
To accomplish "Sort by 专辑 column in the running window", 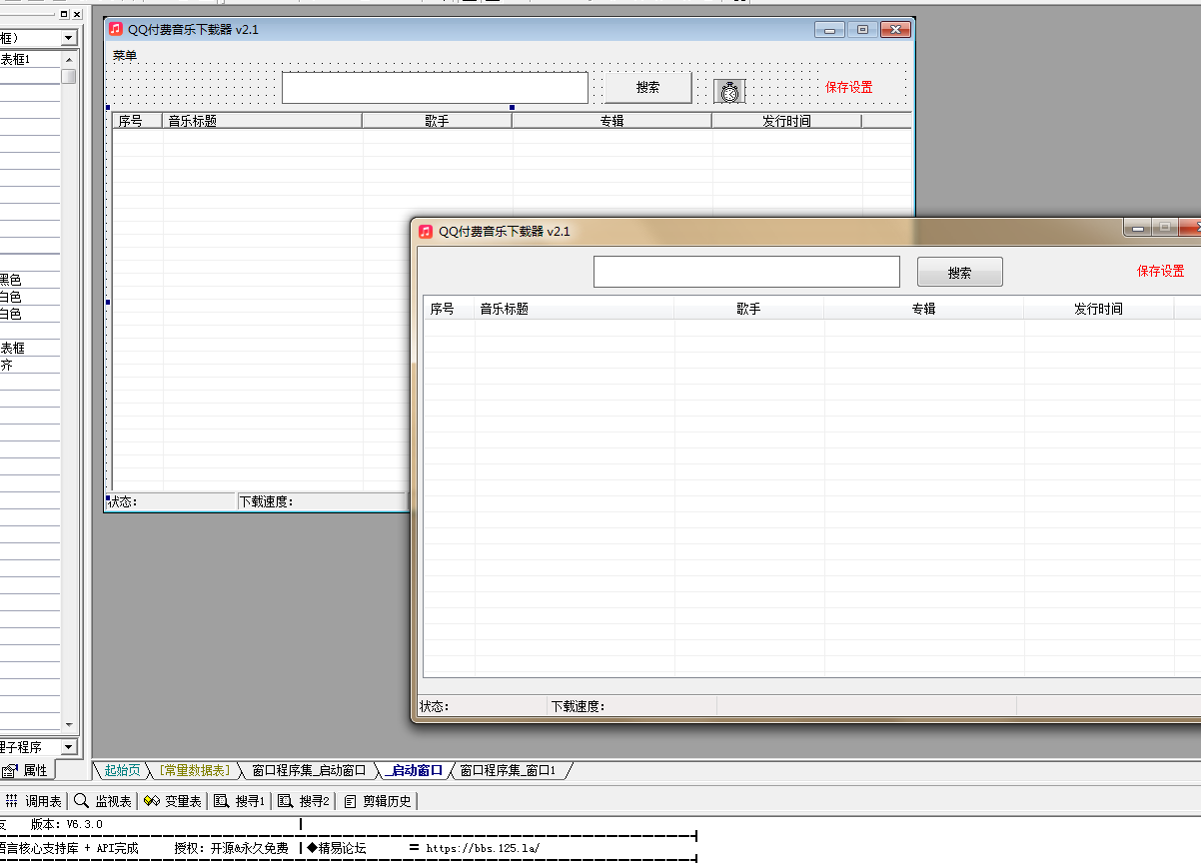I will pos(923,309).
